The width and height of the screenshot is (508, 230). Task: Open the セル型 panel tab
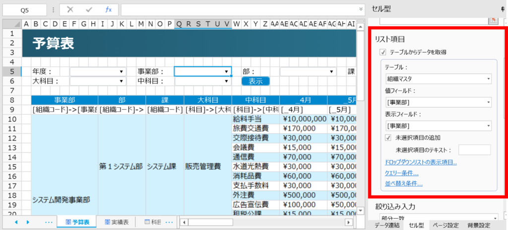(416, 226)
